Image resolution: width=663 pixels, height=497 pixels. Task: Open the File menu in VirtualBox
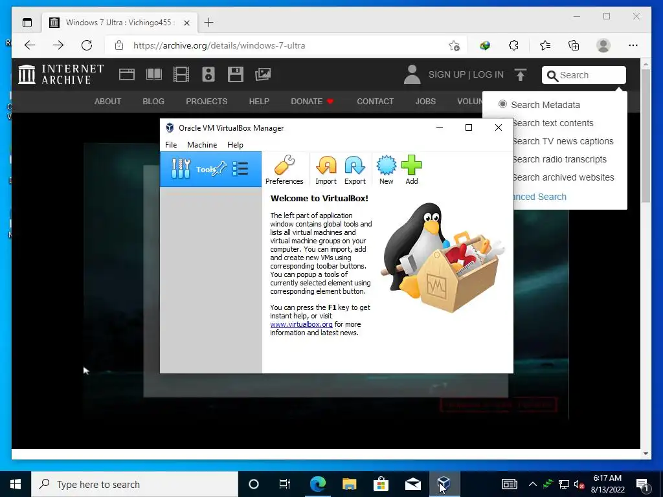tap(171, 144)
